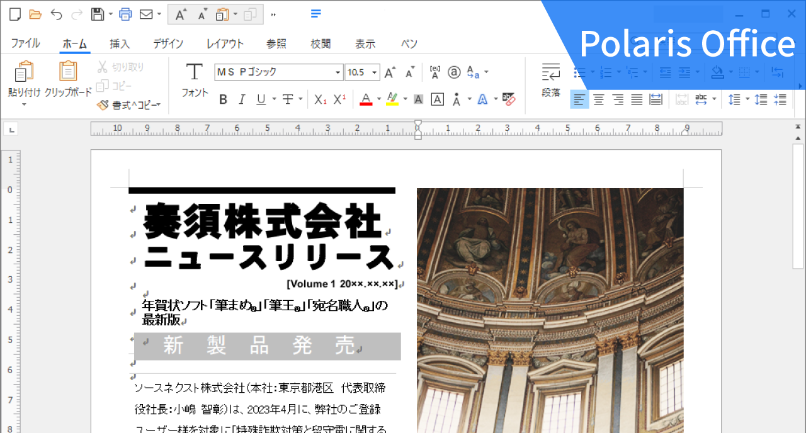Screen dimensions: 806x433
Task: Toggle underline on selected text
Action: coord(259,99)
